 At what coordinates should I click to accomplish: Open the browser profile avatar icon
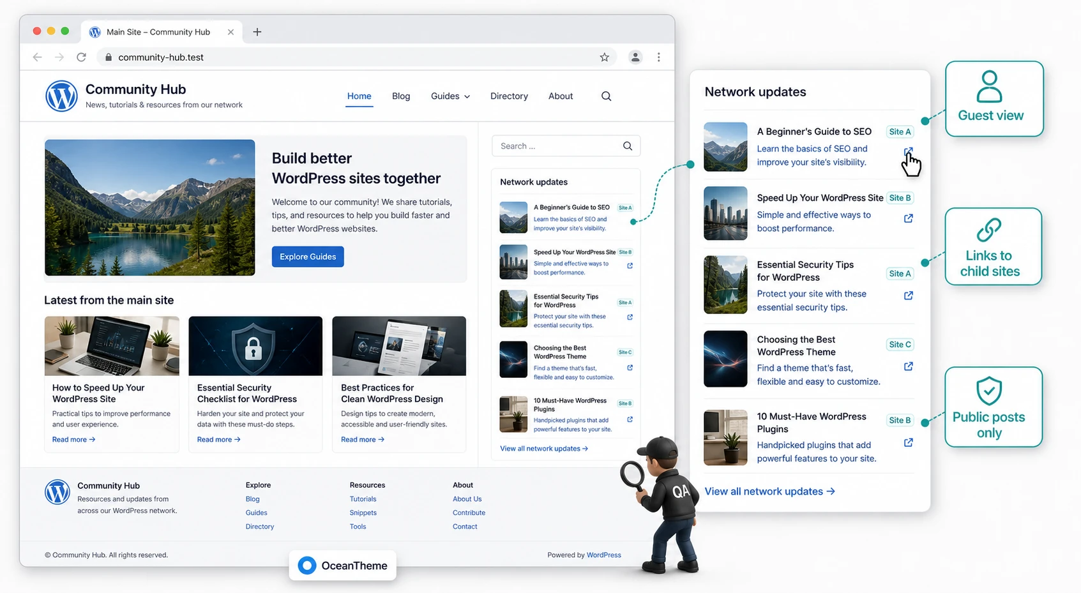click(635, 57)
